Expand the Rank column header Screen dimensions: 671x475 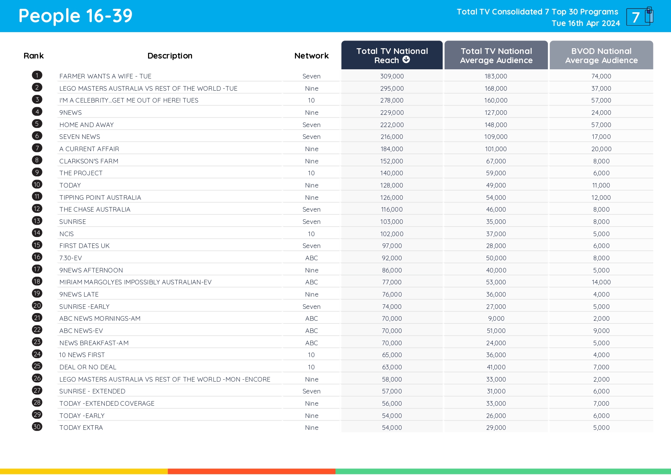coord(34,55)
